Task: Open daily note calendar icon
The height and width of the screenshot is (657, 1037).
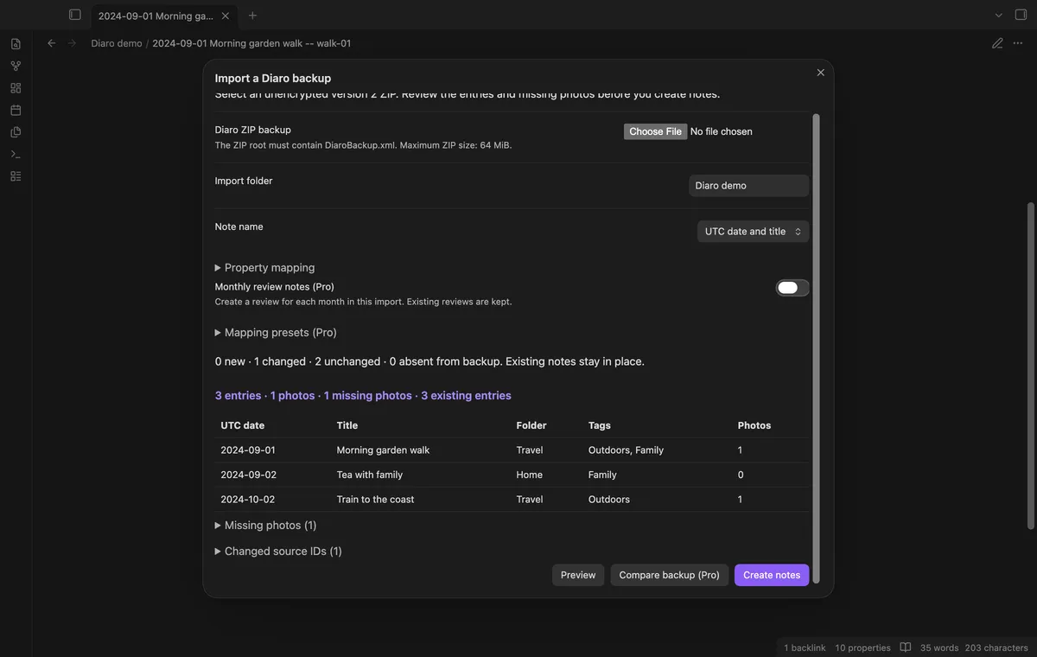Action: click(16, 110)
